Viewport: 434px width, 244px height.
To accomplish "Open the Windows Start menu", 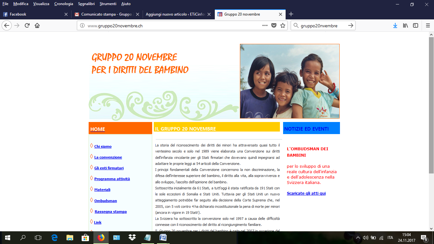I will [x=8, y=237].
